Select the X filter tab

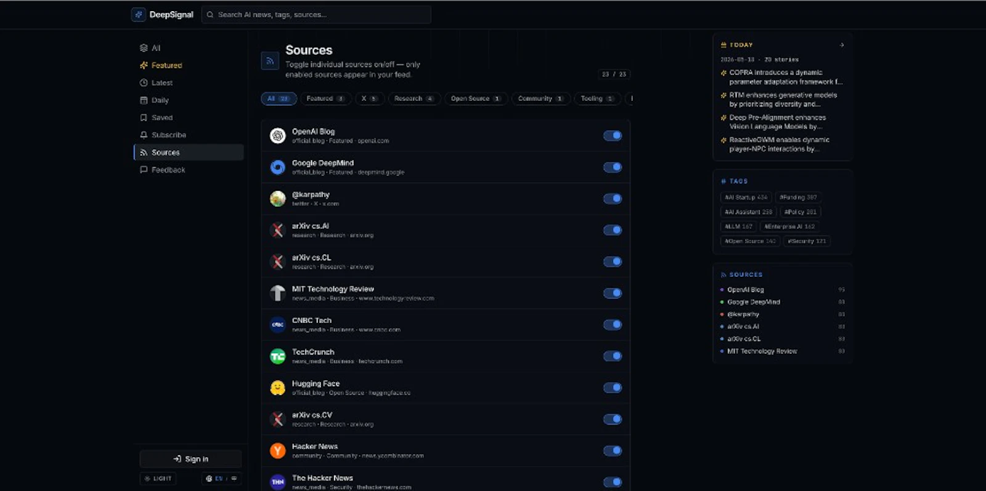[370, 98]
